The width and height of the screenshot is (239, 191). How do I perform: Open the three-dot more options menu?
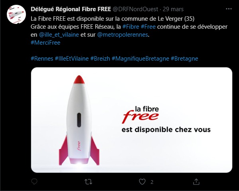pos(229,9)
